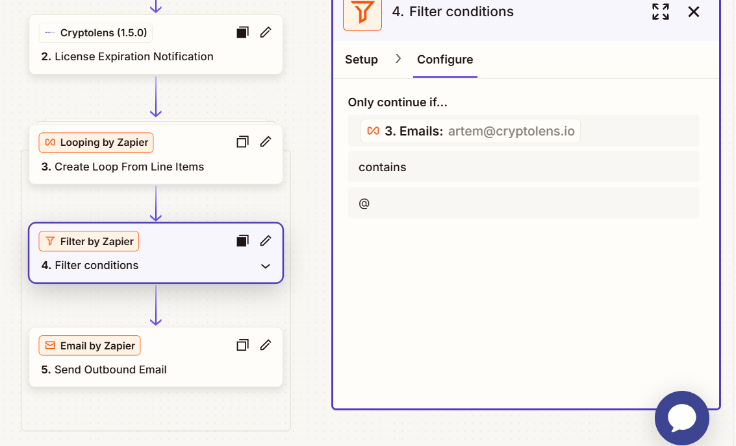Click the pencil icon on Looping by Zapier step

click(x=266, y=142)
